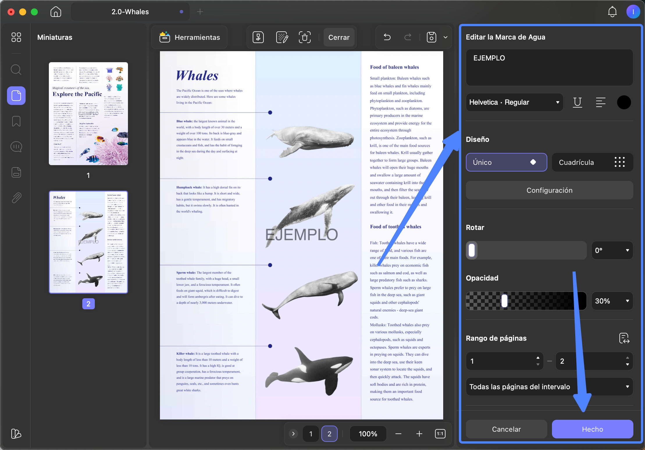Click the page range swap icon

(624, 338)
